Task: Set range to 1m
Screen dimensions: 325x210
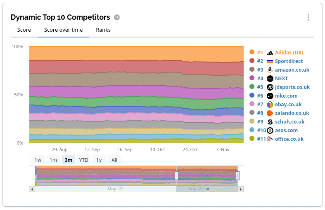Action: pos(53,160)
